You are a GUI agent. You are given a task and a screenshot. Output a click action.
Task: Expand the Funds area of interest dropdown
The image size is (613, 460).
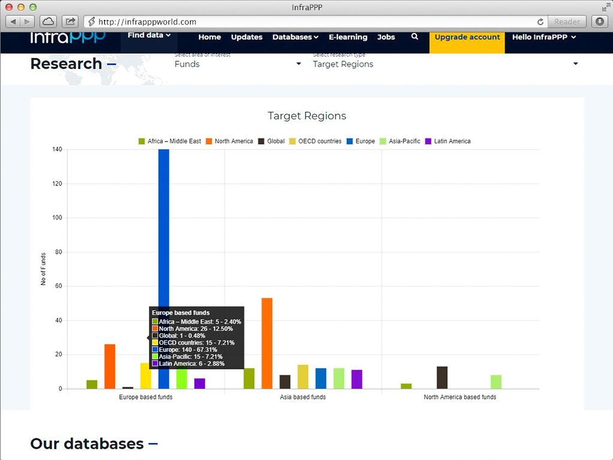pos(237,64)
